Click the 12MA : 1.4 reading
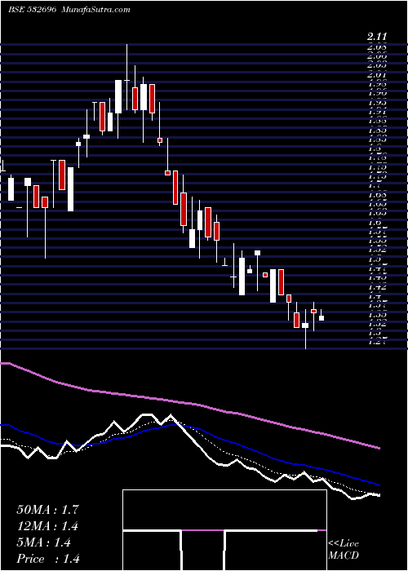 coord(47,526)
